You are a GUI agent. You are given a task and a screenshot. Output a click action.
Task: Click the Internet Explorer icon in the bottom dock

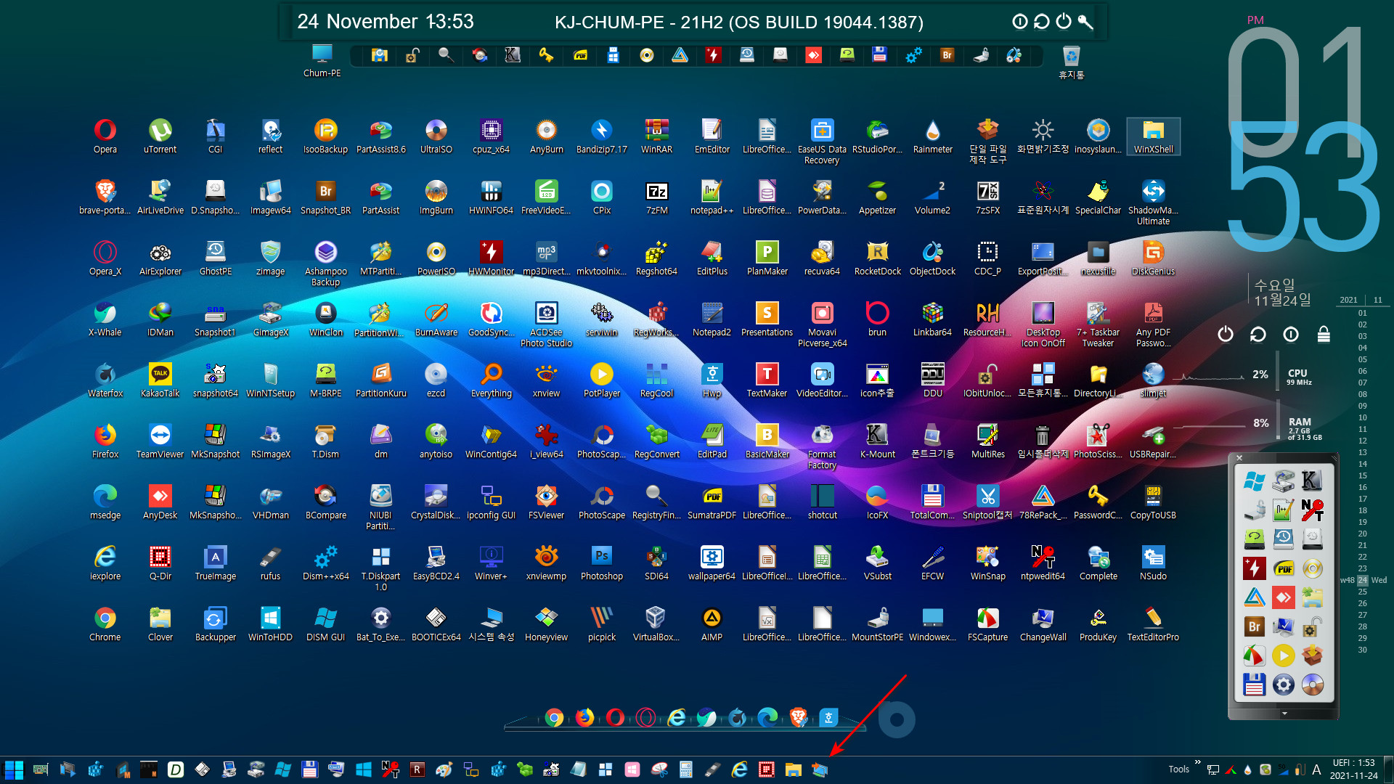tap(677, 718)
